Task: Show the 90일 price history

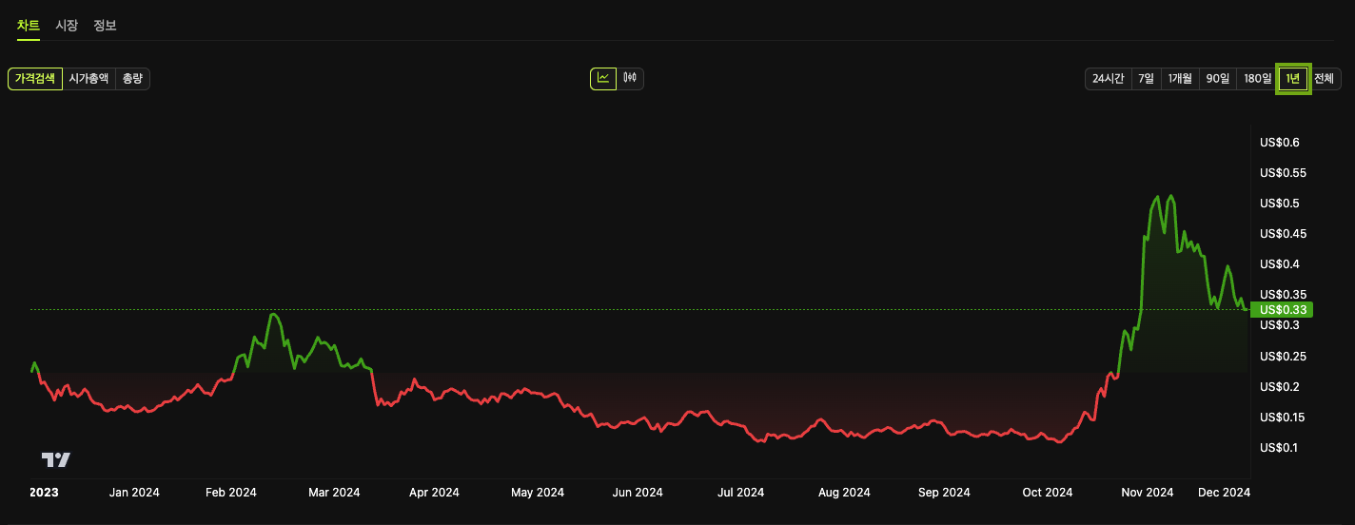Action: tap(1218, 79)
